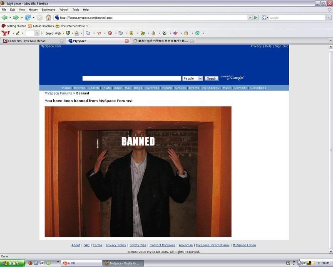Expand the address bar history dropdown
Screen dimensions: 333x267
250,18
